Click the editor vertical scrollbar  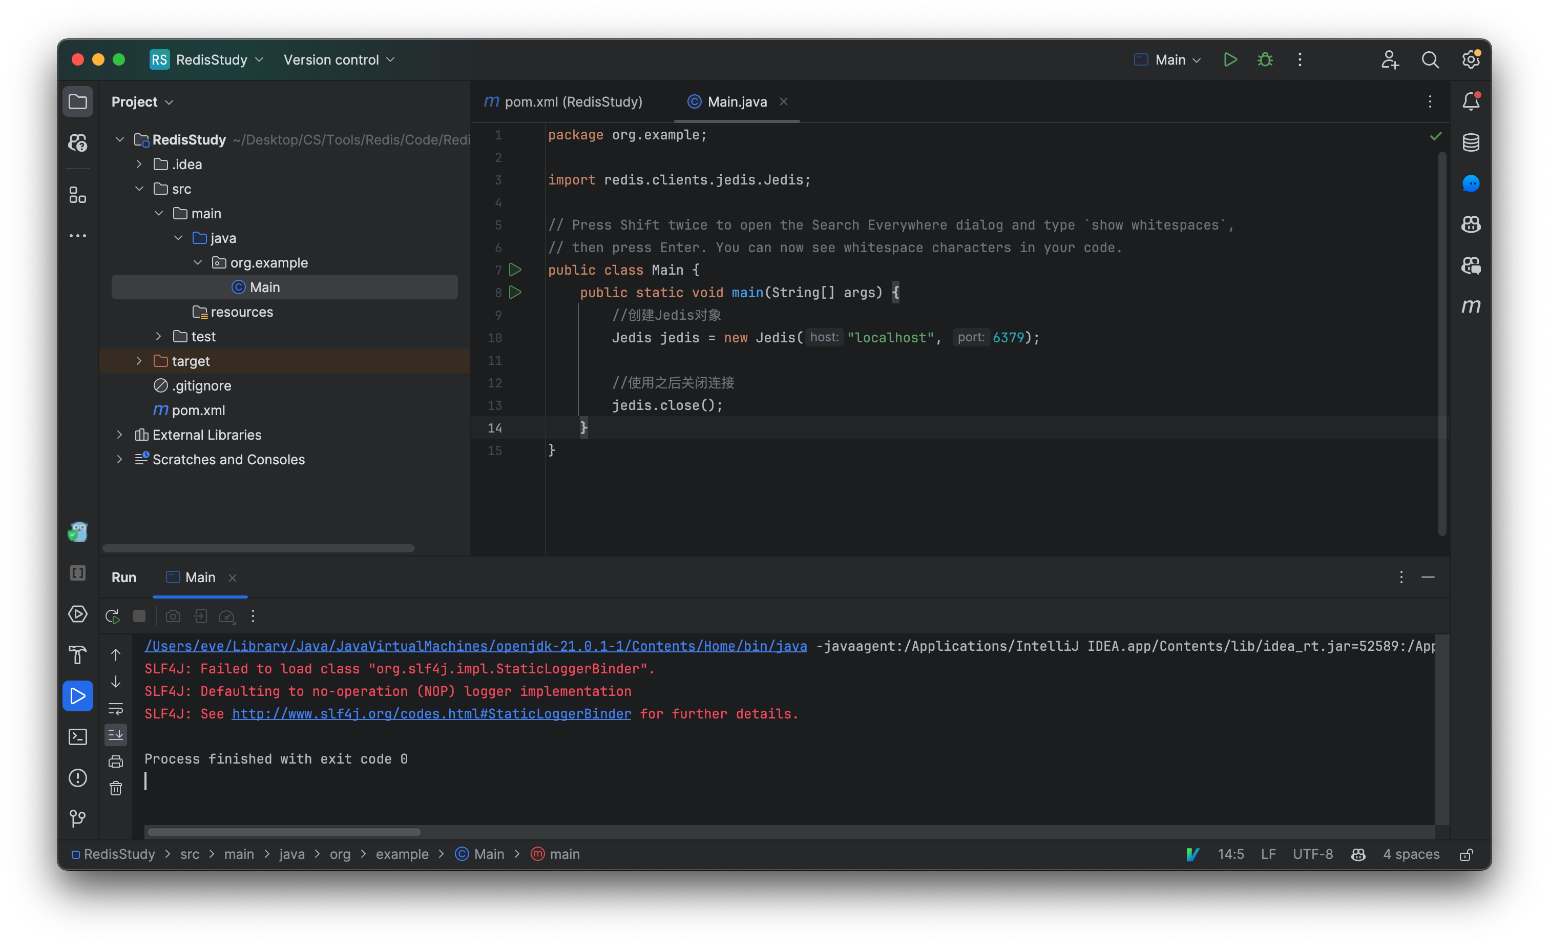click(1442, 344)
